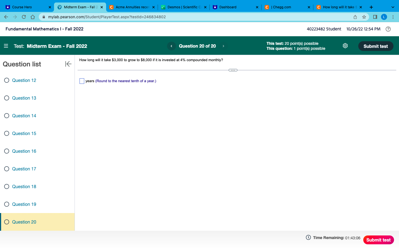Click the test settings gear icon

tap(345, 46)
